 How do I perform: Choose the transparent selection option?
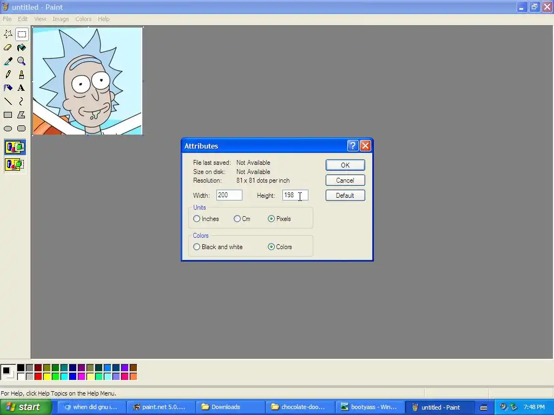pos(15,164)
